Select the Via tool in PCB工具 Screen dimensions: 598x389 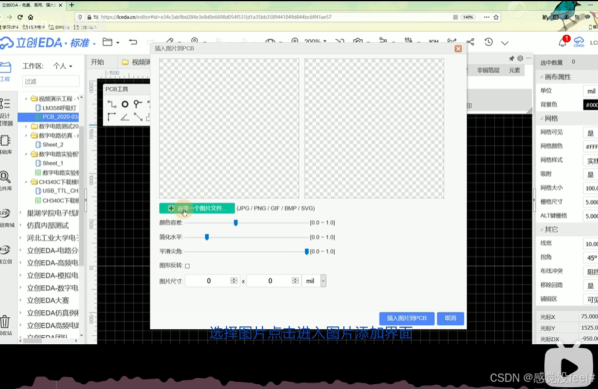[x=138, y=104]
